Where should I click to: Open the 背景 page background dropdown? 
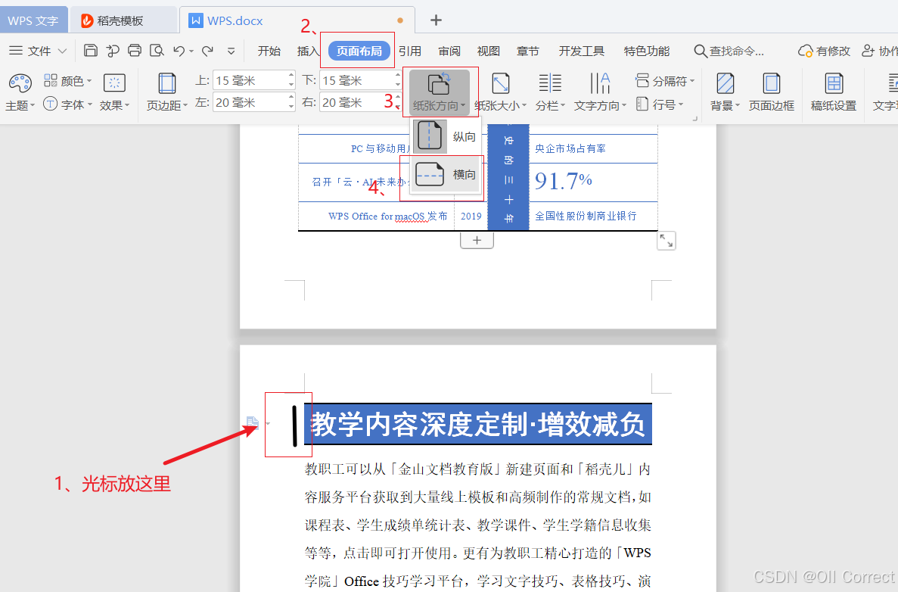click(725, 92)
